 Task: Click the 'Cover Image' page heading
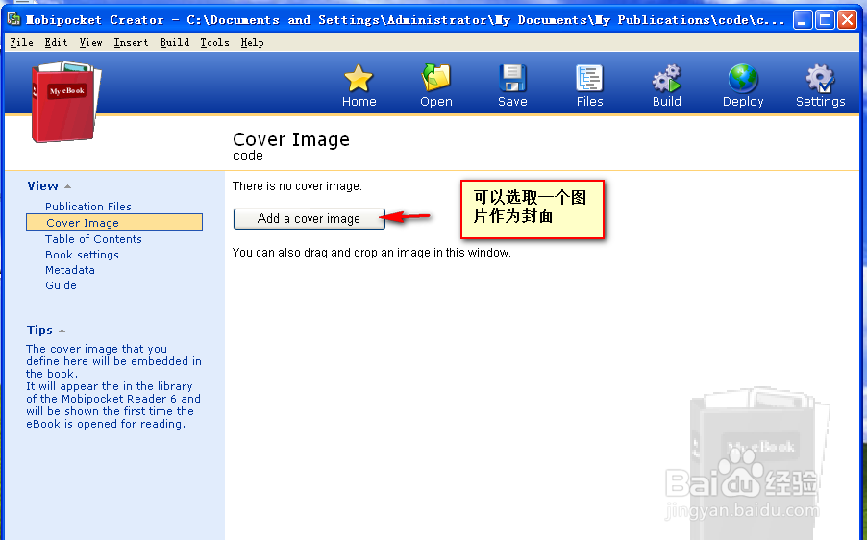[291, 139]
